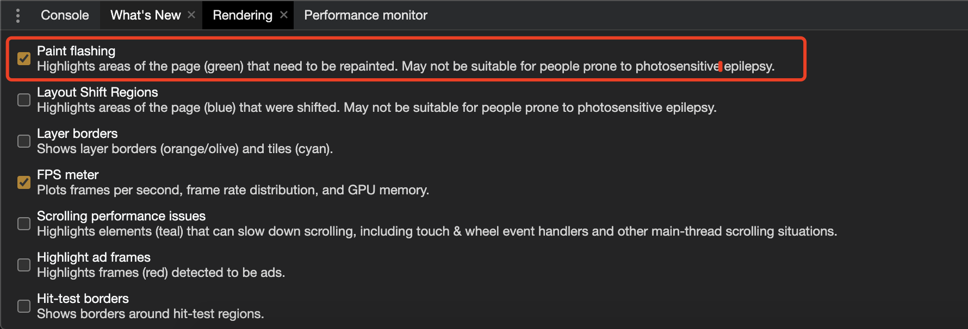Click the FPS meter label
This screenshot has width=968, height=329.
(68, 175)
